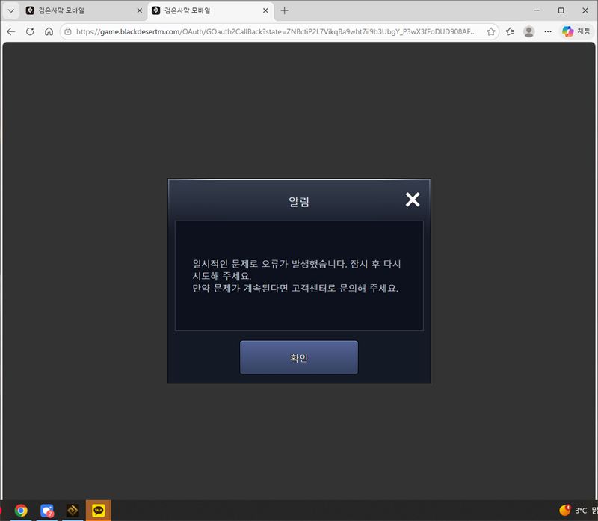598x521 pixels.
Task: Refresh the current page
Action: tap(30, 31)
